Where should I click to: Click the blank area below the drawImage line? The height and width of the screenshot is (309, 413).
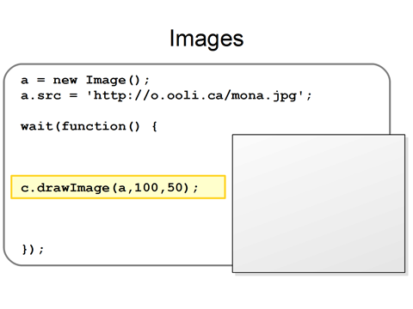(118, 221)
